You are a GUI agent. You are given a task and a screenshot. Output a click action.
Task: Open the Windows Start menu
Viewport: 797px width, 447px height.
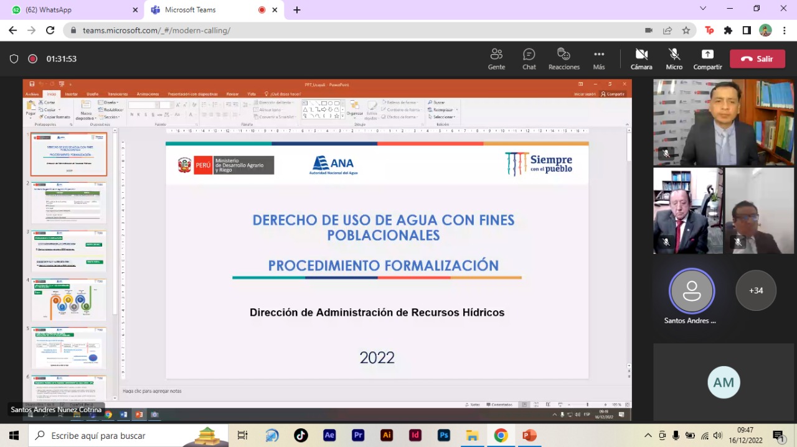[14, 435]
